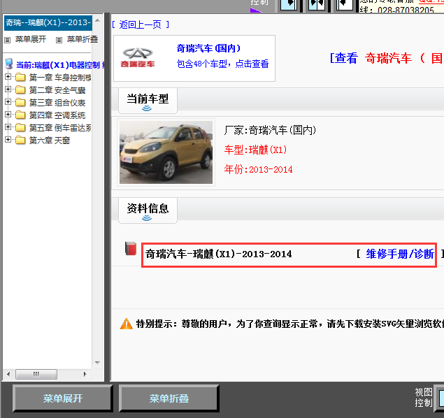This screenshot has height=418, width=444.
Task: Select tree item 当前:瑞麒(X1)电器控制
Action: [x=60, y=65]
